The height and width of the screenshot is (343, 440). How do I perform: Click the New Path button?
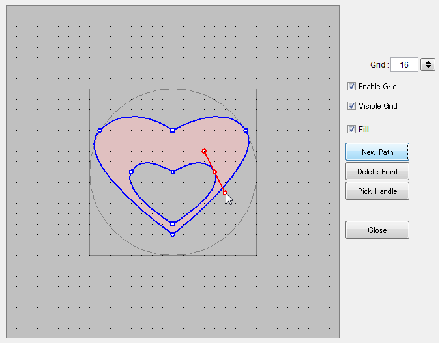pos(377,152)
